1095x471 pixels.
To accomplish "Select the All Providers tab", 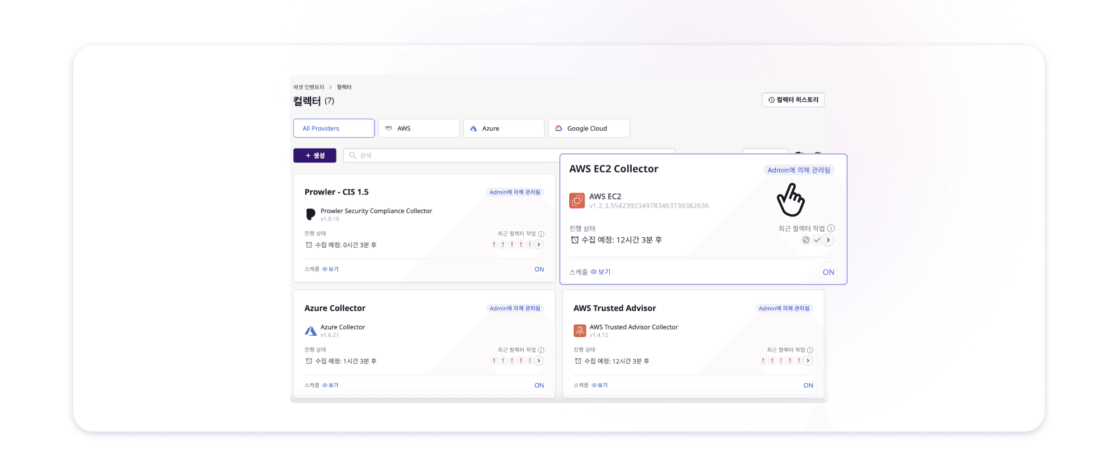I will click(334, 128).
